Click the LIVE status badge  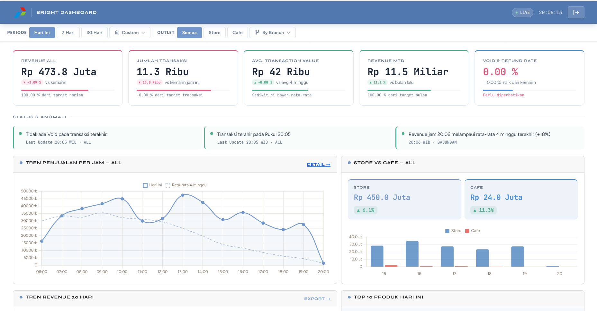tap(522, 13)
